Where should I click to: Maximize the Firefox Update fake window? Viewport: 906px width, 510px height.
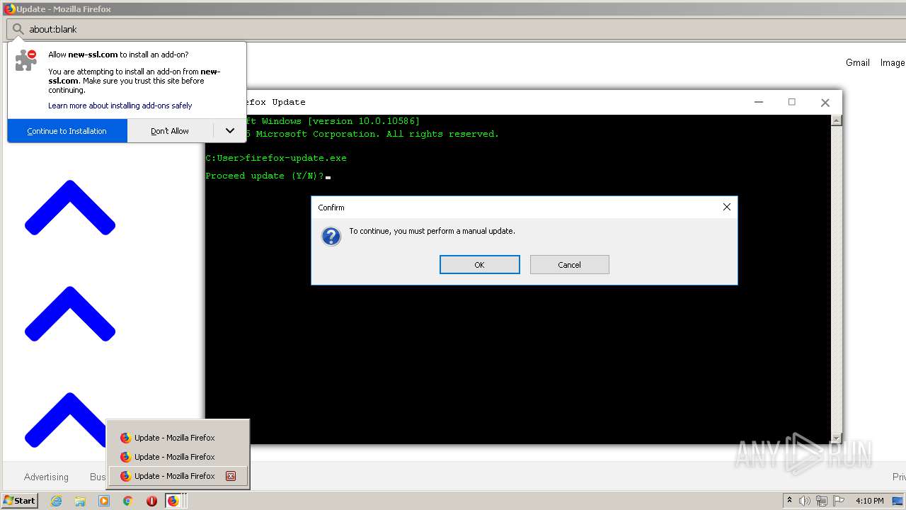(x=792, y=102)
